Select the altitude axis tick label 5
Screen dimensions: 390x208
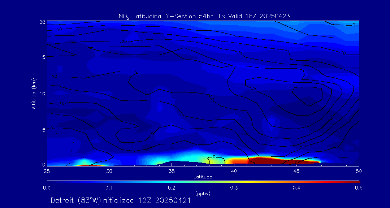pyautogui.click(x=44, y=130)
